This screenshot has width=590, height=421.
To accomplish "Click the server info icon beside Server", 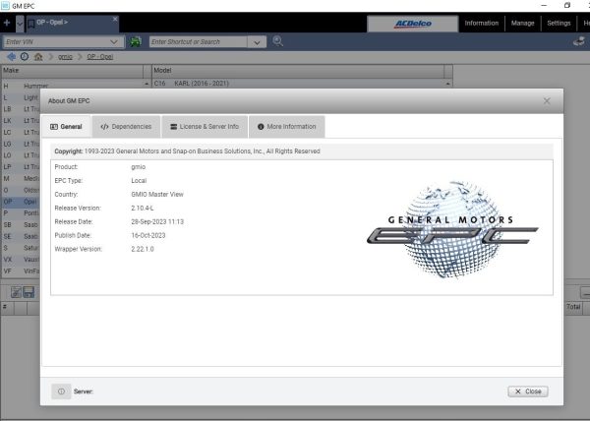I will tap(61, 391).
